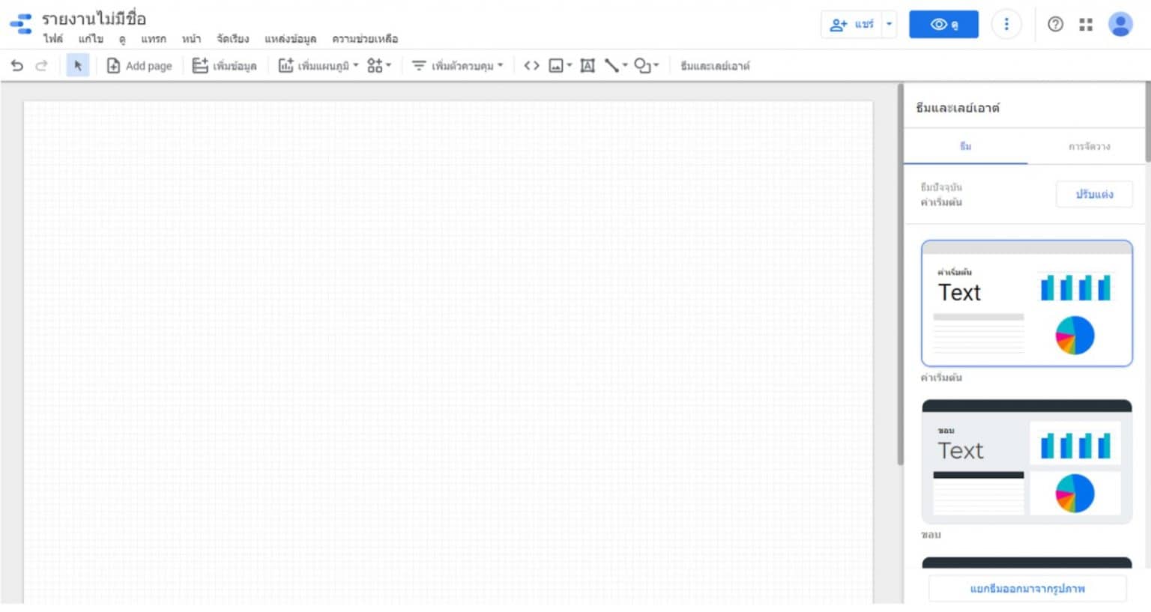Open the help icon in the header
Image resolution: width=1151 pixels, height=612 pixels.
(1055, 24)
